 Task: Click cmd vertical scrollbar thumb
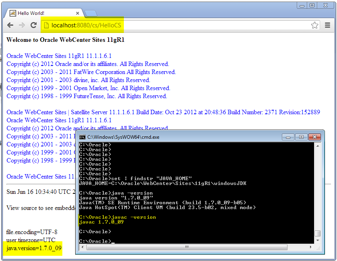point(318,233)
